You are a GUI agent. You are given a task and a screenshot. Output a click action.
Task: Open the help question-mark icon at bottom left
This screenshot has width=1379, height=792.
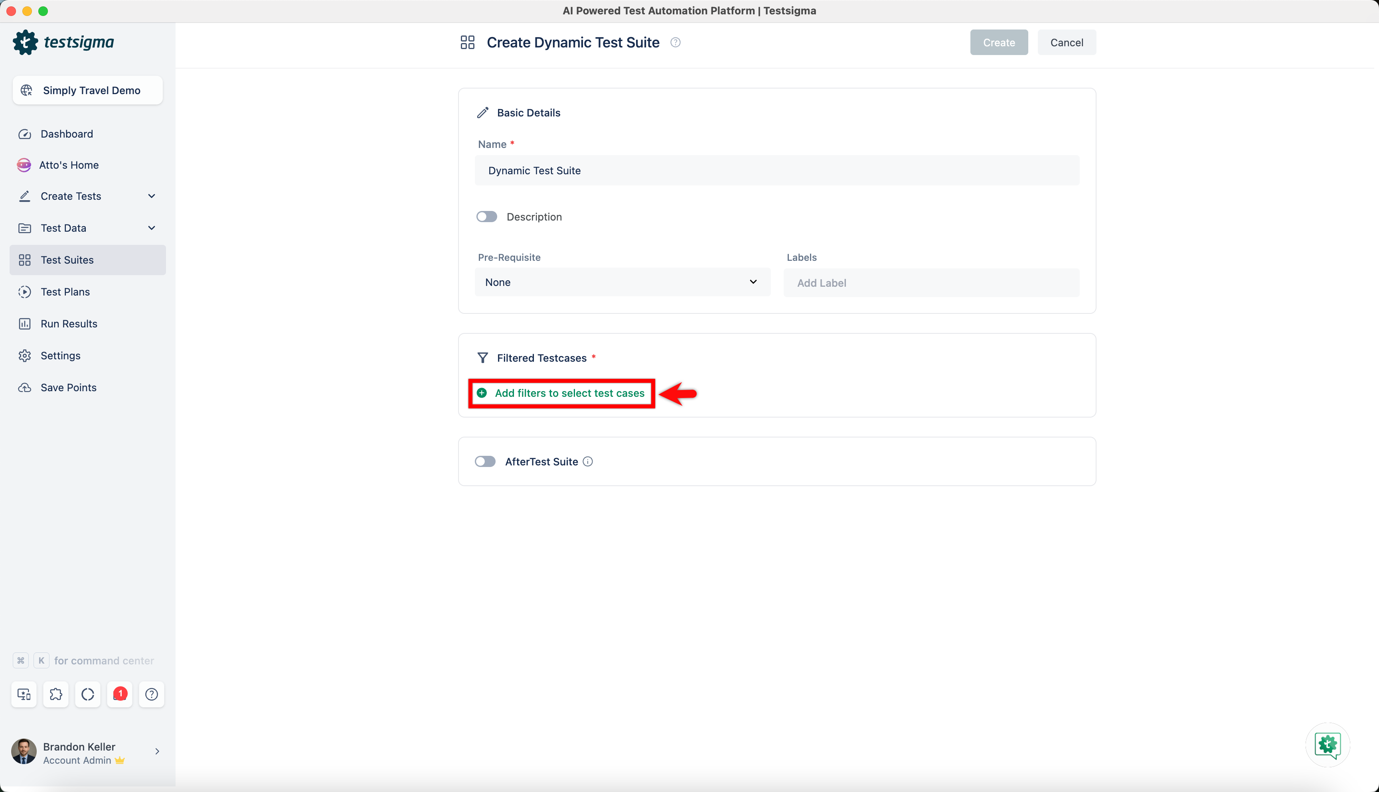click(x=151, y=694)
